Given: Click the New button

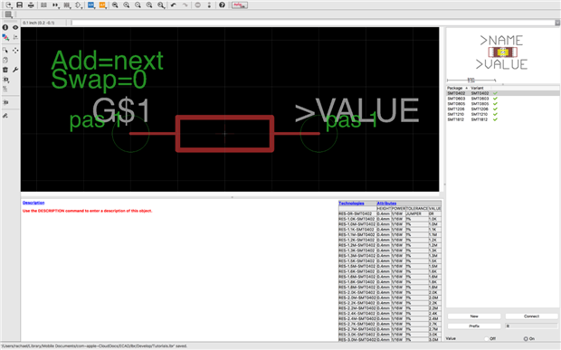Looking at the screenshot, I should point(474,317).
